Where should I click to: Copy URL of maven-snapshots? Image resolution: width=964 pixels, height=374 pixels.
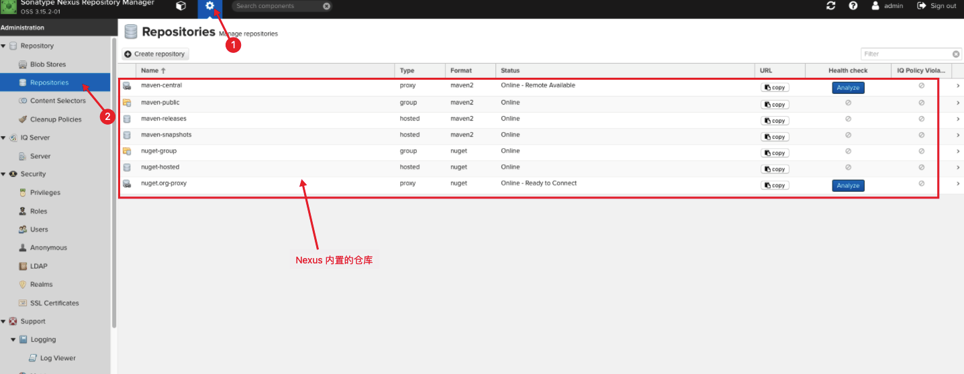pos(775,137)
